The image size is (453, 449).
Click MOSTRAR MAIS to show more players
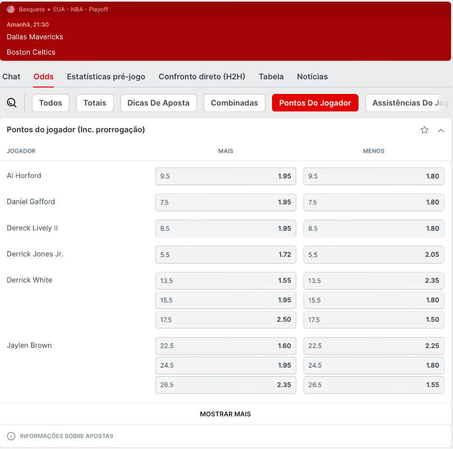[x=226, y=414]
